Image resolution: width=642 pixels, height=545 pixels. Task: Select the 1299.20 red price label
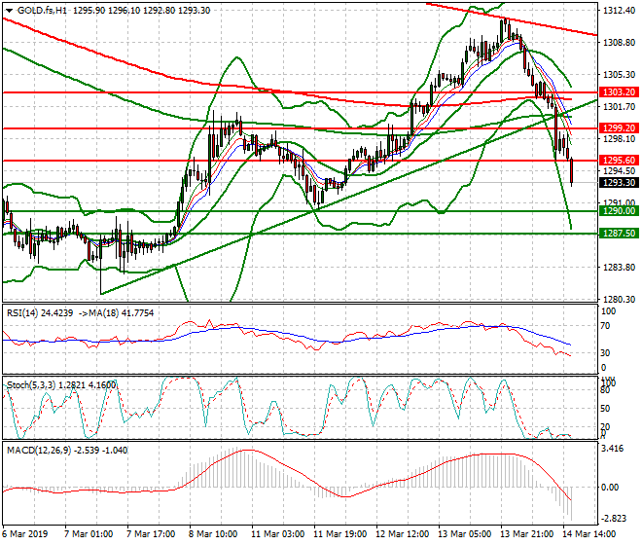[x=619, y=128]
